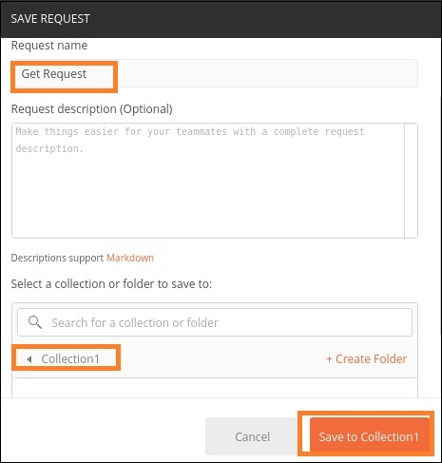Select the Collection1 entry in the list
The width and height of the screenshot is (442, 463).
(x=70, y=359)
